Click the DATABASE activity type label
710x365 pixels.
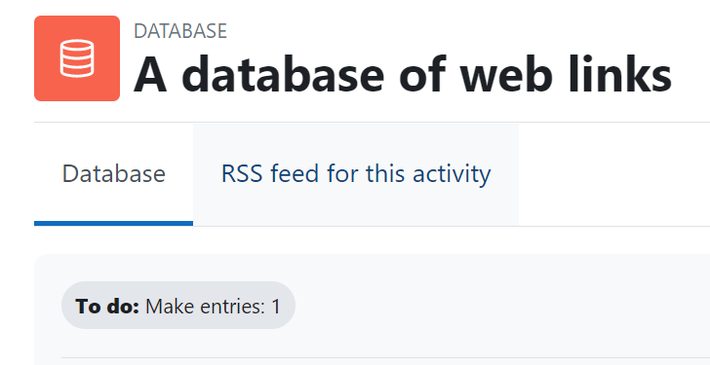point(180,31)
